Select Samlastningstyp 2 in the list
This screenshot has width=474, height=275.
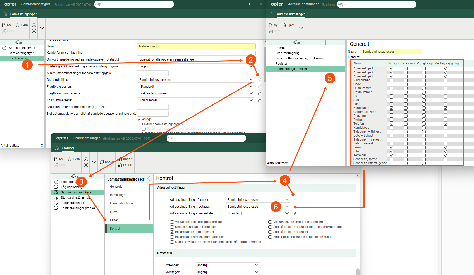(x=22, y=53)
